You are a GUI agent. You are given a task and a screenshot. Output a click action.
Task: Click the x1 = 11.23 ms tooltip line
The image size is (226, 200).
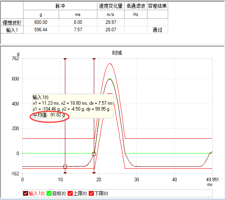(73, 103)
